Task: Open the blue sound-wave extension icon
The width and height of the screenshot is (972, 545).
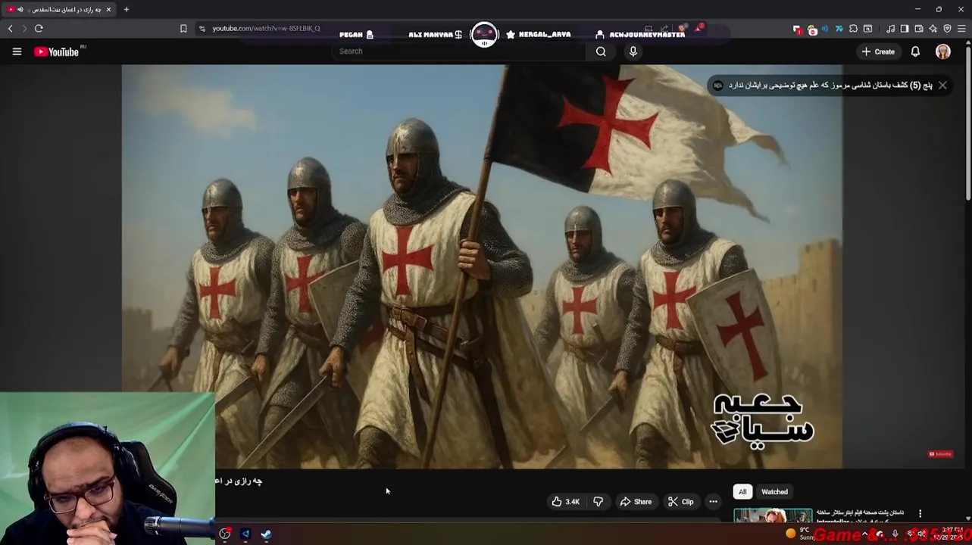Action: pos(825,29)
